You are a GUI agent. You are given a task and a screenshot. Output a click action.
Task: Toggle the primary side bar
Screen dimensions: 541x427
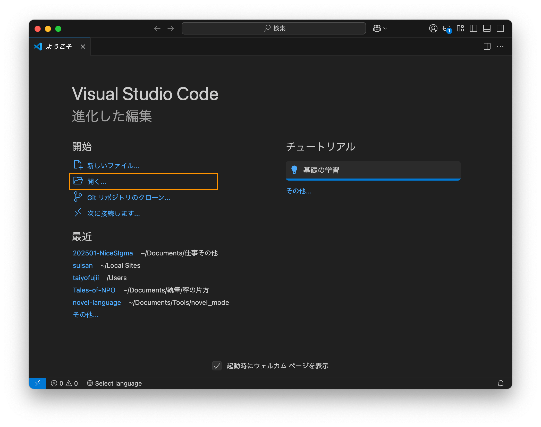coord(474,28)
